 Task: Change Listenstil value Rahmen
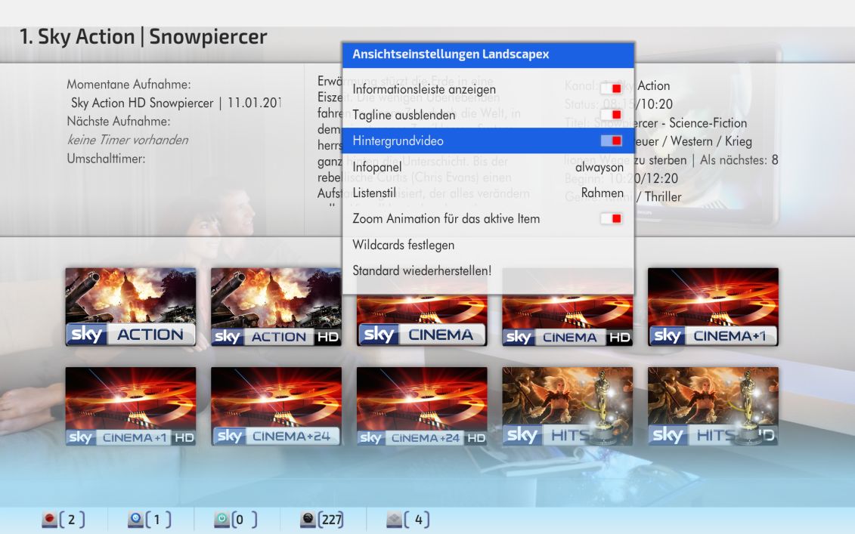[603, 193]
